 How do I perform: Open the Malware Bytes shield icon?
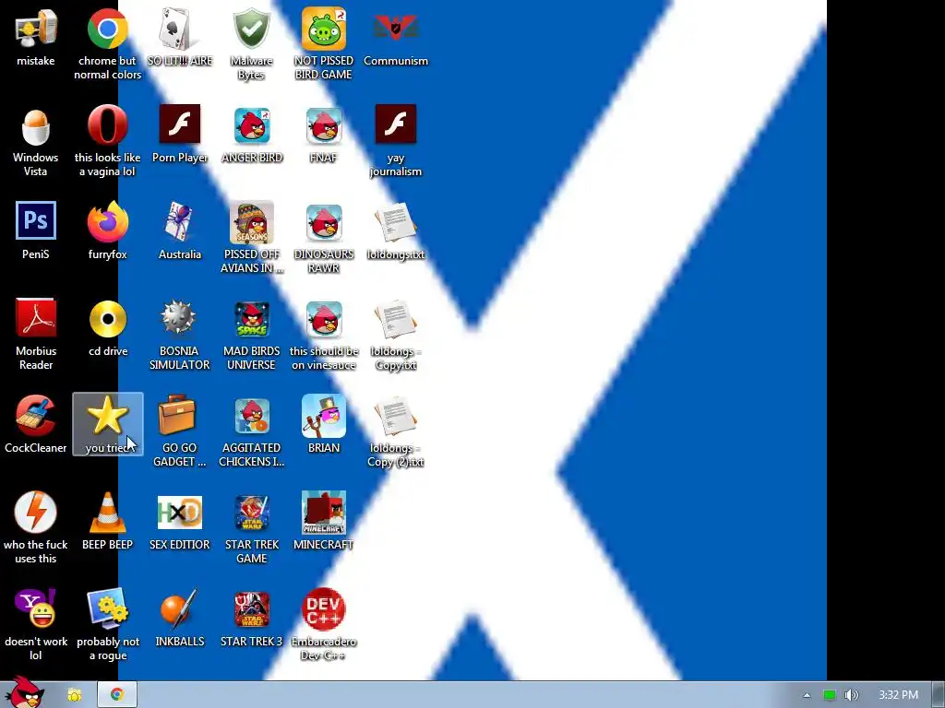251,29
